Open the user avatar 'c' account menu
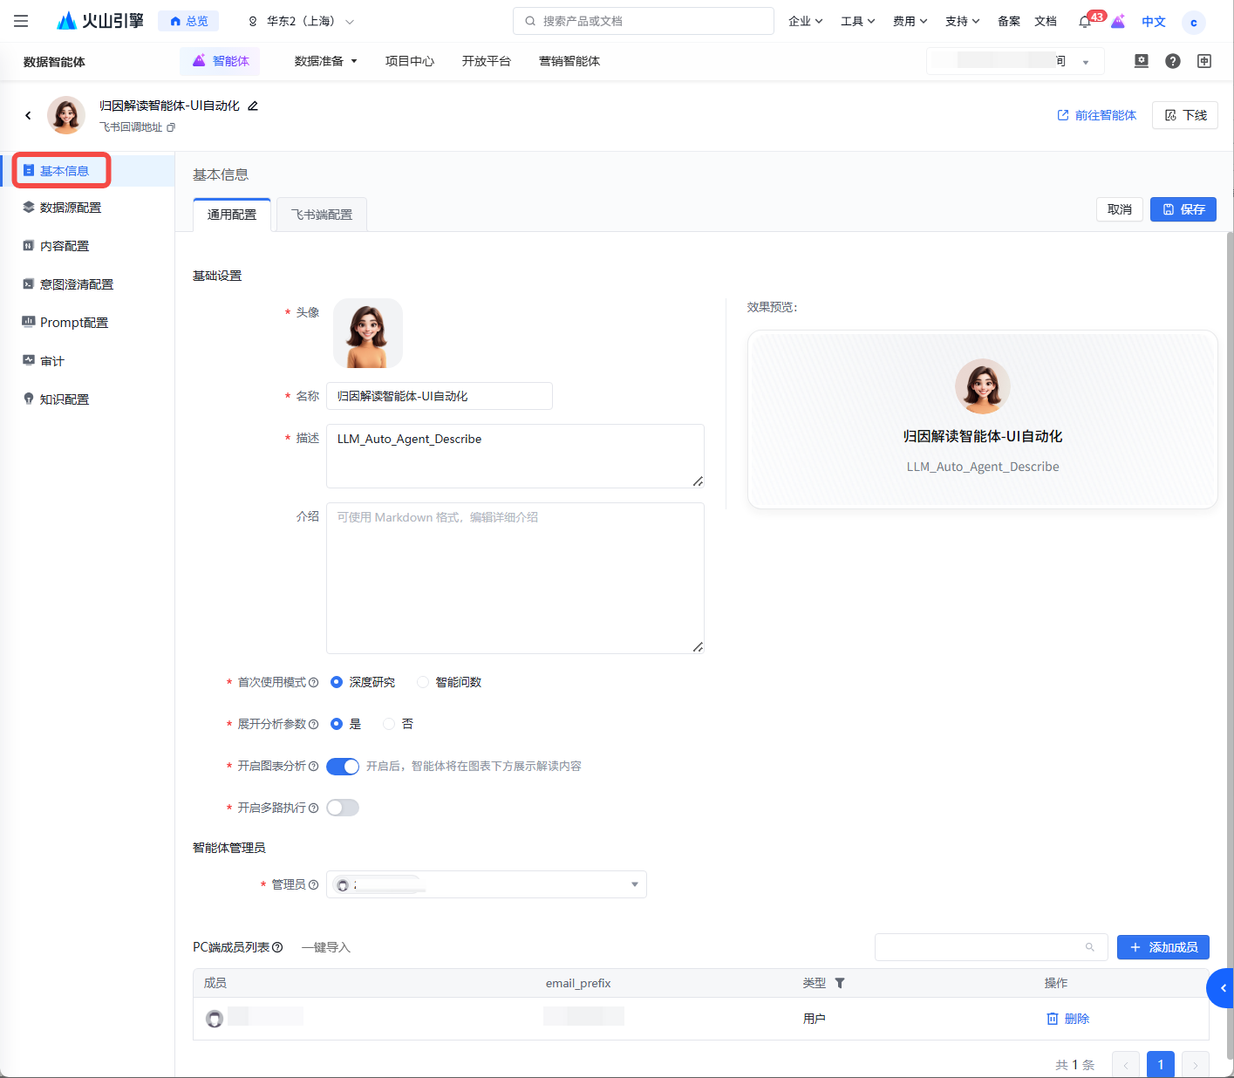The width and height of the screenshot is (1234, 1078). pos(1193,22)
